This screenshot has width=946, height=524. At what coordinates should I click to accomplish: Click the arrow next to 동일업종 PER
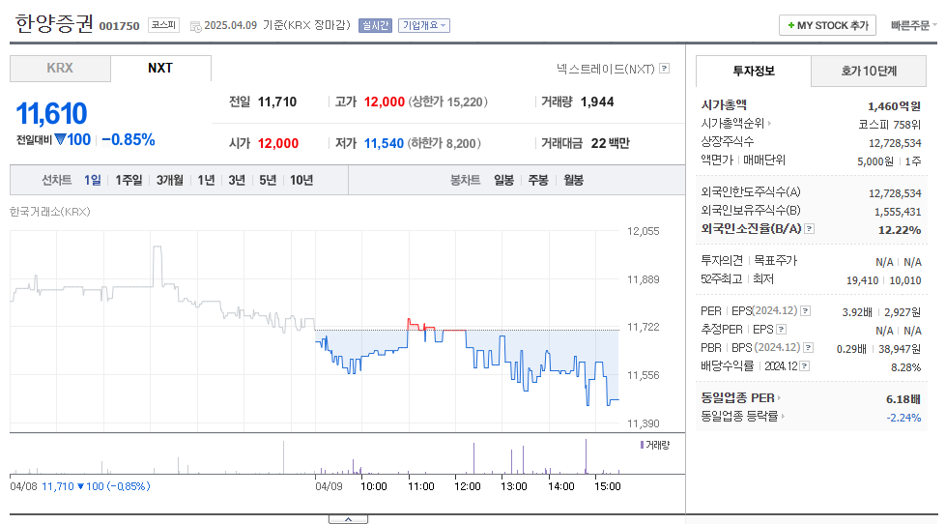click(779, 397)
